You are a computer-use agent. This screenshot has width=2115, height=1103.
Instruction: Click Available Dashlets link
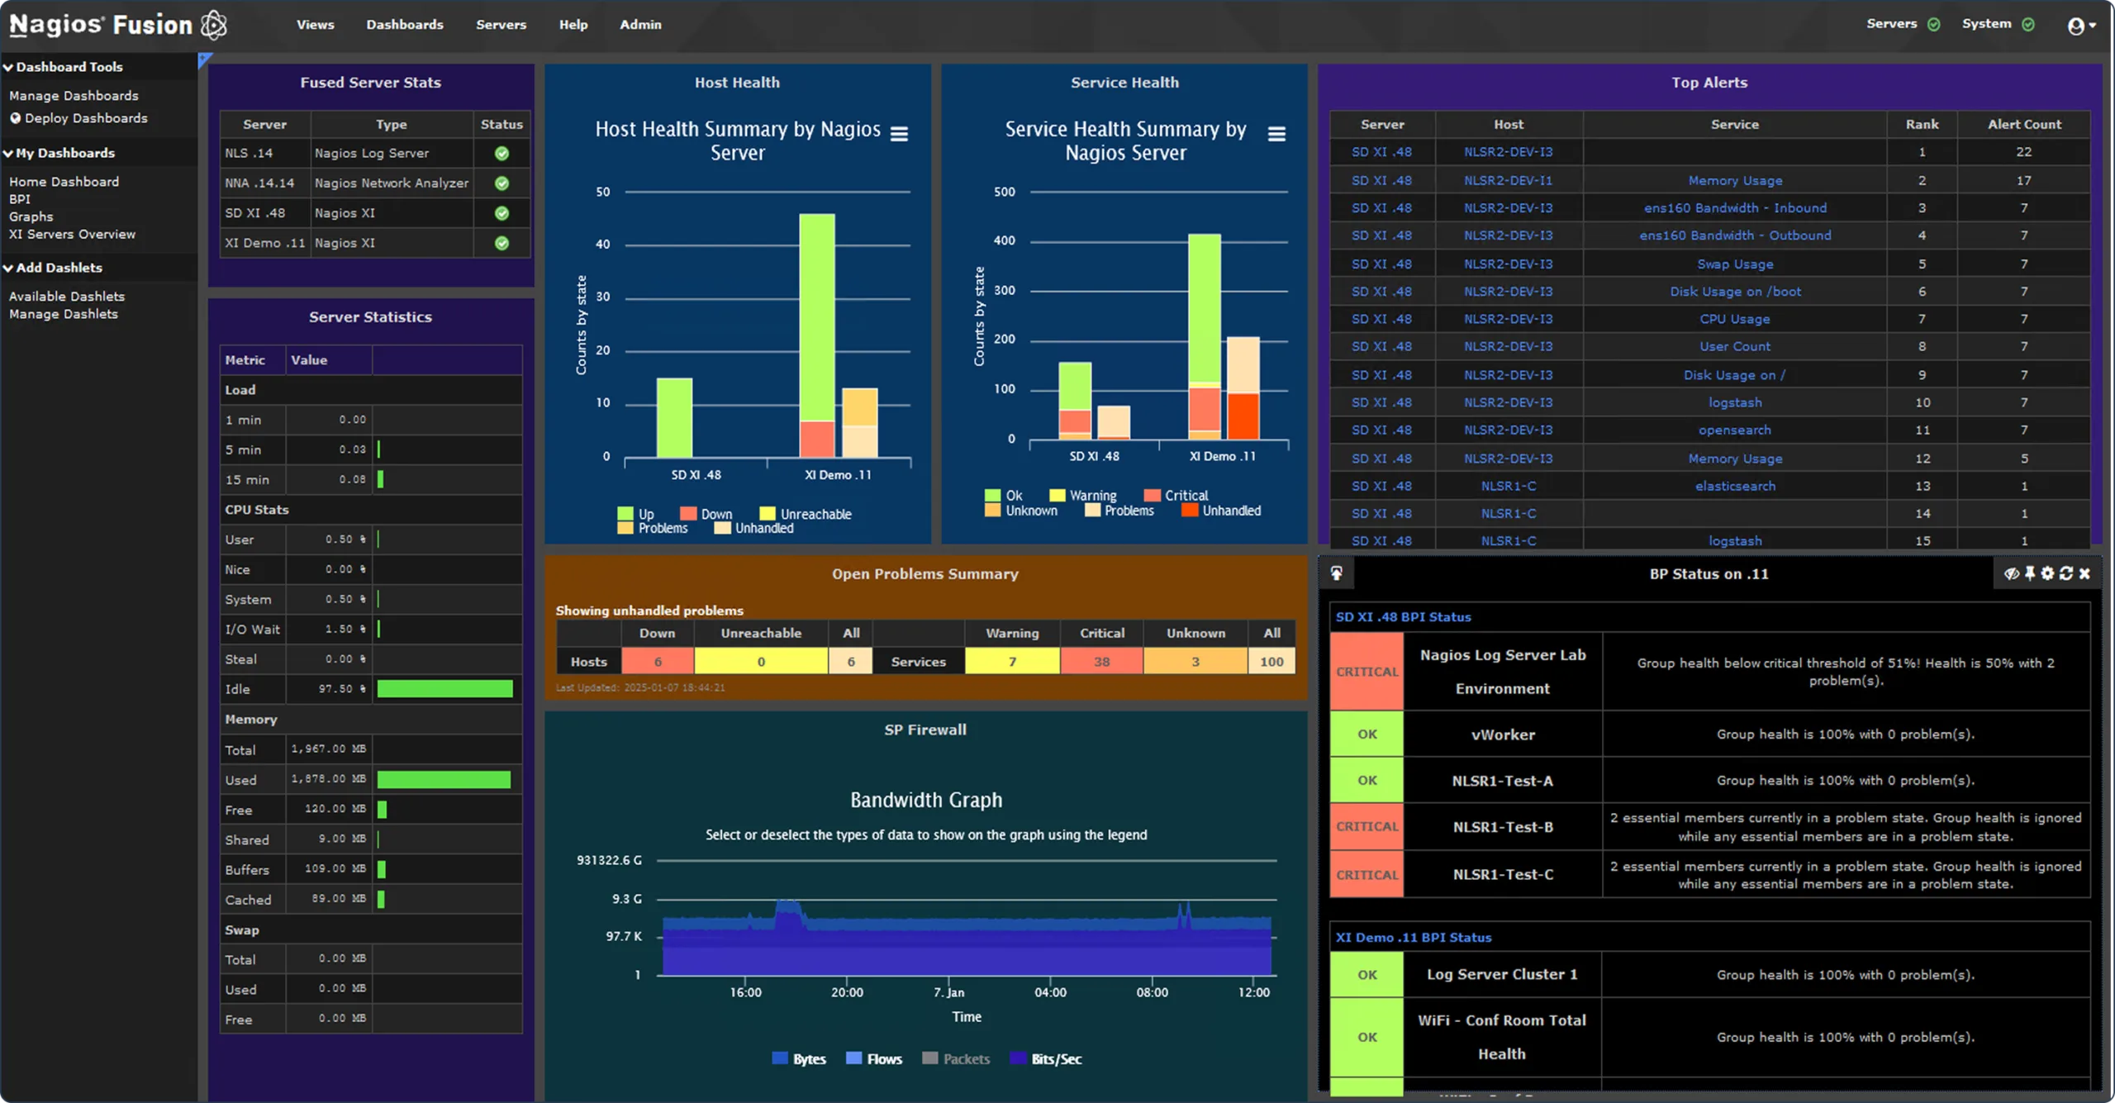(x=67, y=297)
